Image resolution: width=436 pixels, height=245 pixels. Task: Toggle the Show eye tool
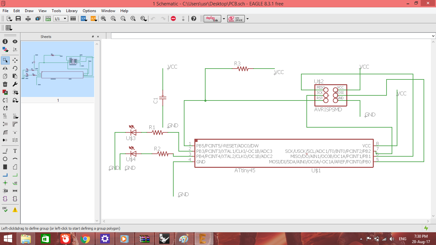pos(15,41)
